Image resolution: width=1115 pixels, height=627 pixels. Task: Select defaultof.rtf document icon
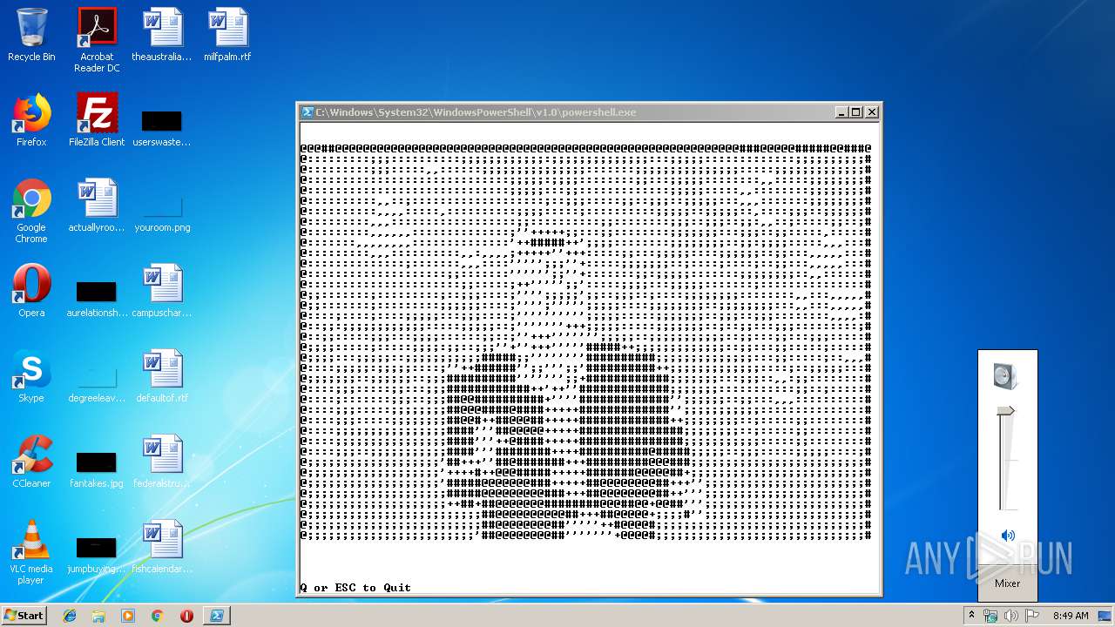pos(162,376)
